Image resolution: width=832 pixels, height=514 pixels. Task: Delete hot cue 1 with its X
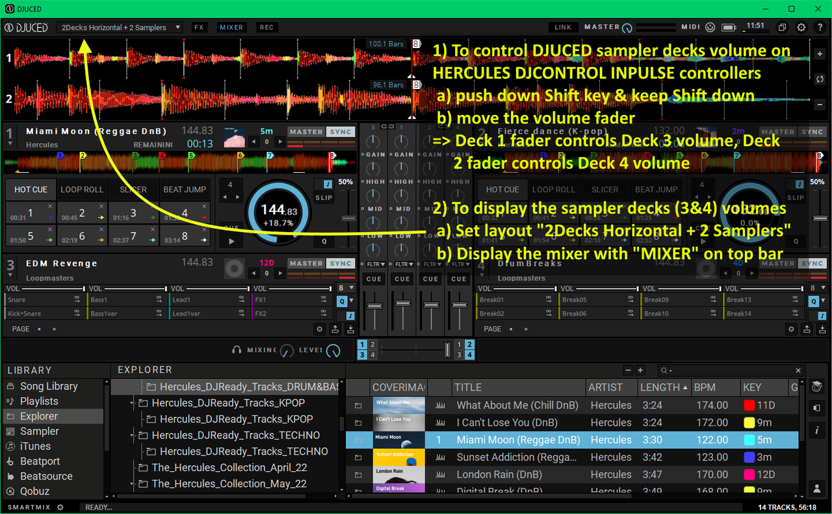point(50,206)
